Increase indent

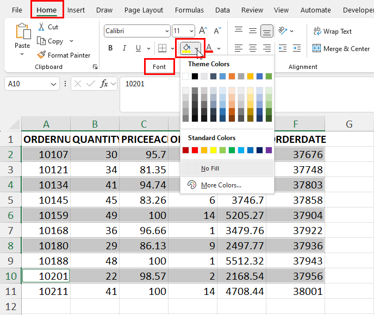tap(297, 48)
